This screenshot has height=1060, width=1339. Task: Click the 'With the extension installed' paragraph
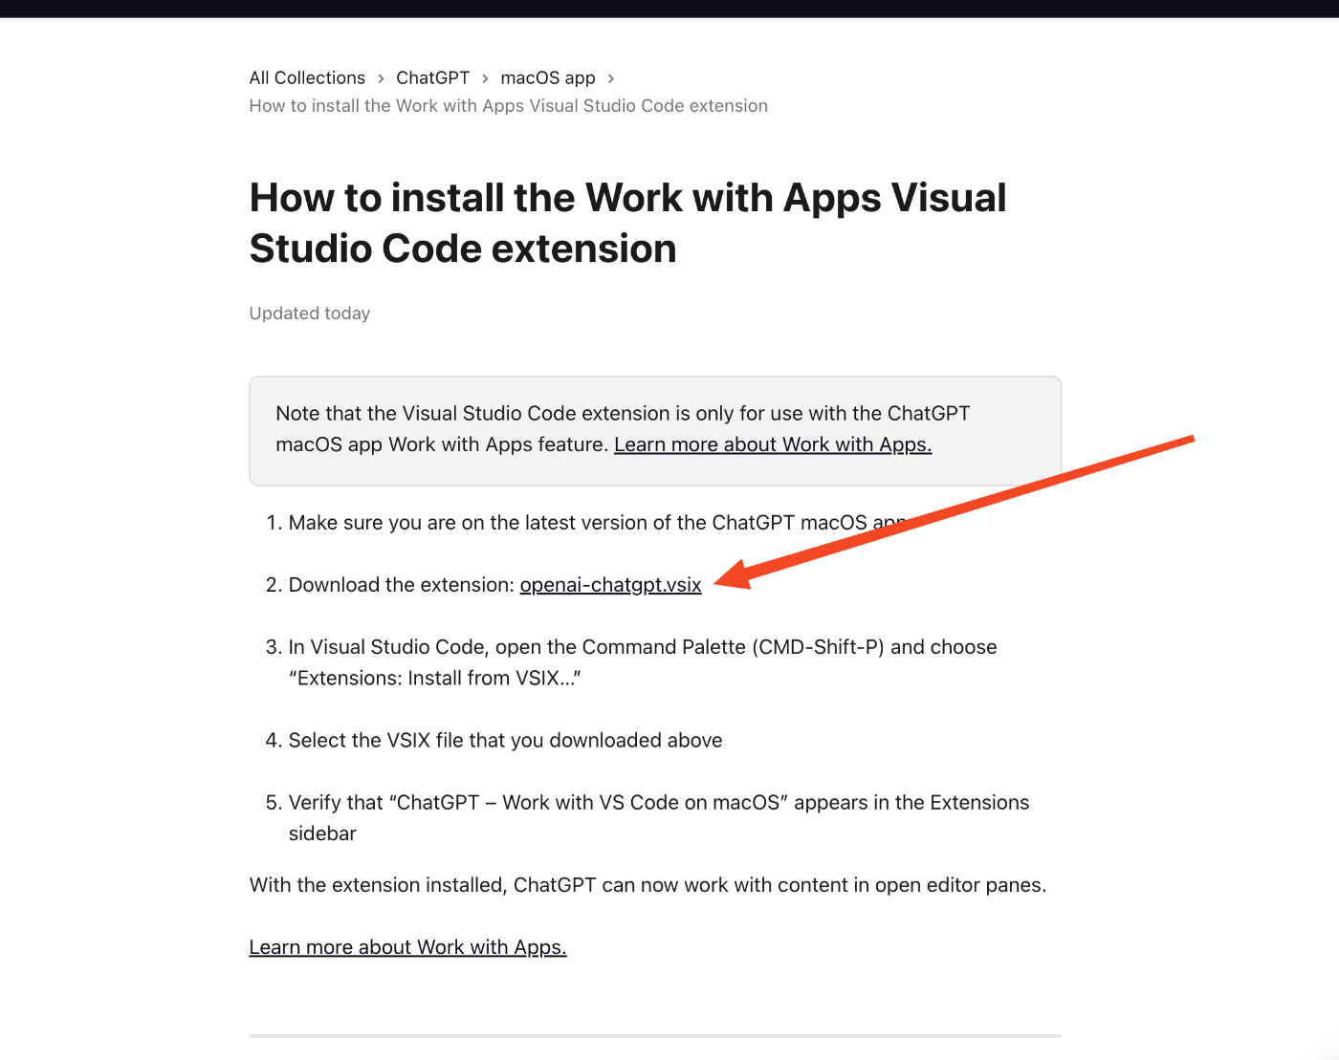click(648, 885)
